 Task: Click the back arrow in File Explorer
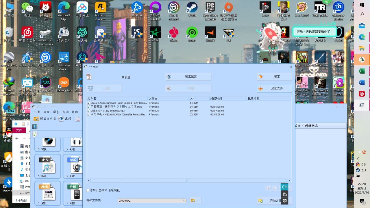17,139
